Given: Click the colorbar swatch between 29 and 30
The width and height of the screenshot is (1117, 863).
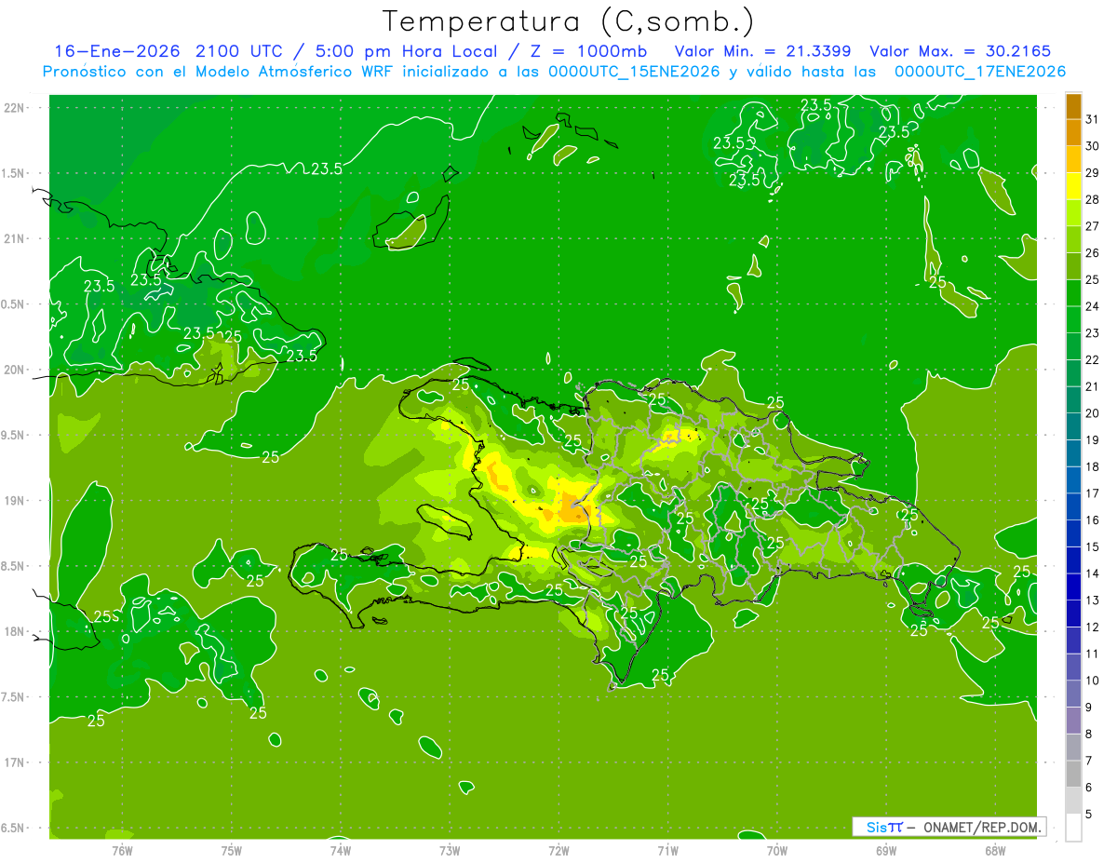Looking at the screenshot, I should tap(1073, 159).
